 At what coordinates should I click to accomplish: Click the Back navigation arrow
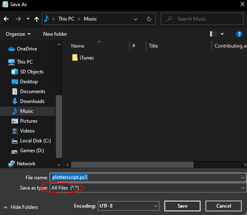(x=6, y=19)
